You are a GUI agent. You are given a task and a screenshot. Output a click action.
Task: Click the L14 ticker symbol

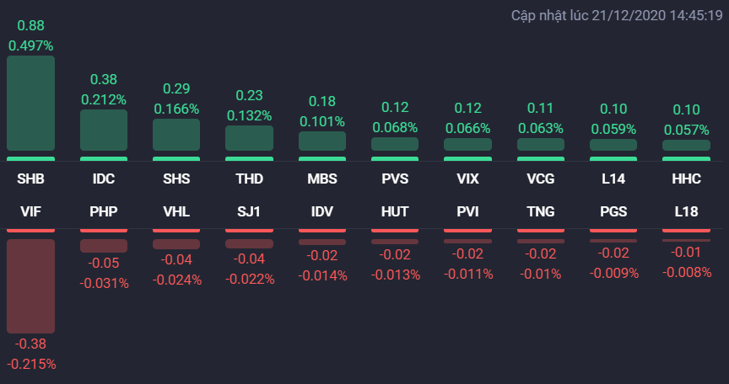coord(613,179)
